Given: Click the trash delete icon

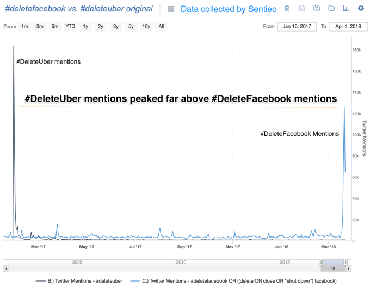Looking at the screenshot, I should pos(287,9).
